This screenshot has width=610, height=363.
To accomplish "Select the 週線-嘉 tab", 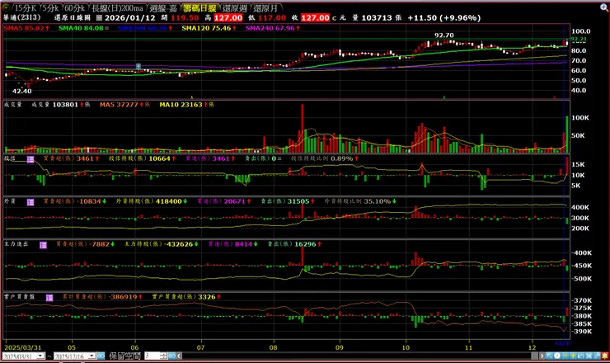I will tap(163, 7).
